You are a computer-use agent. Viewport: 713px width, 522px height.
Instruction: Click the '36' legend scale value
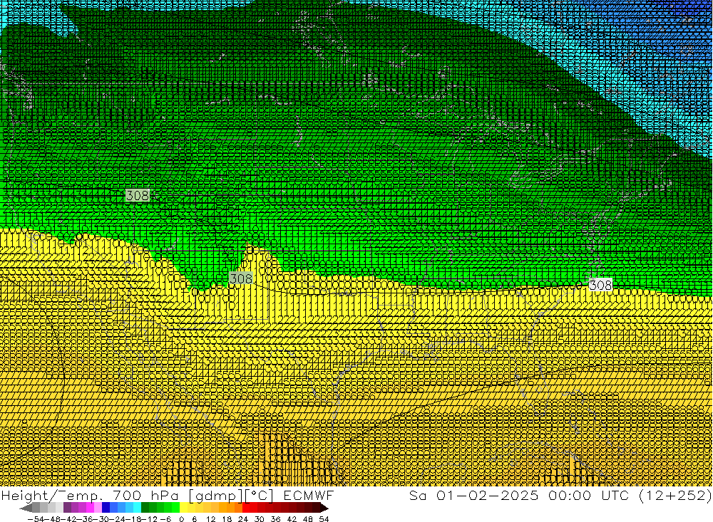coord(275,519)
